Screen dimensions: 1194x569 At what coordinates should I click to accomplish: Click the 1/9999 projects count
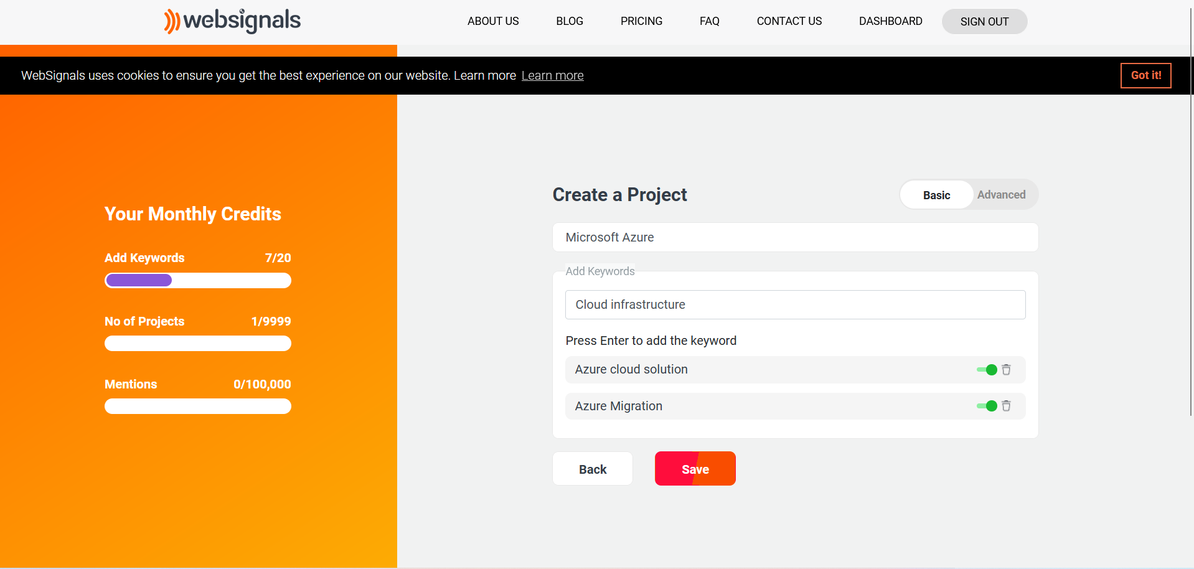tap(271, 321)
